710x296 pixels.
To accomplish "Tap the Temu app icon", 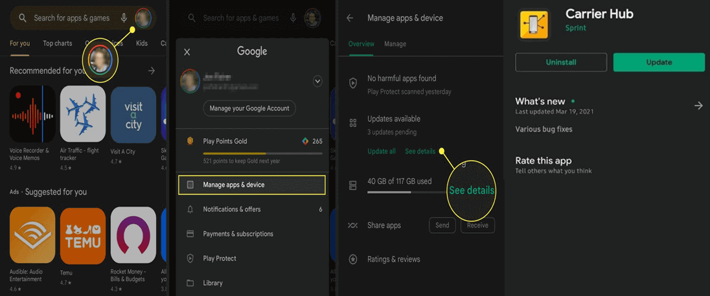I will 83,235.
